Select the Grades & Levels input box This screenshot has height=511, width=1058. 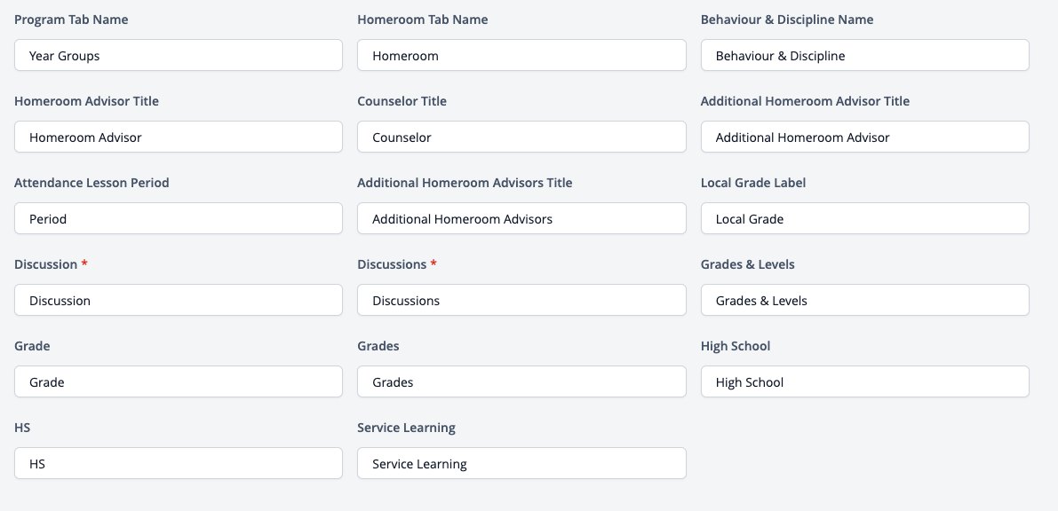click(x=865, y=300)
